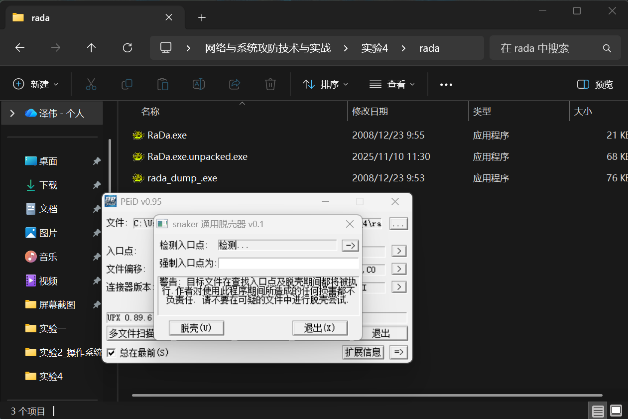Click the Paste icon in the toolbar
The image size is (628, 419).
(x=163, y=84)
